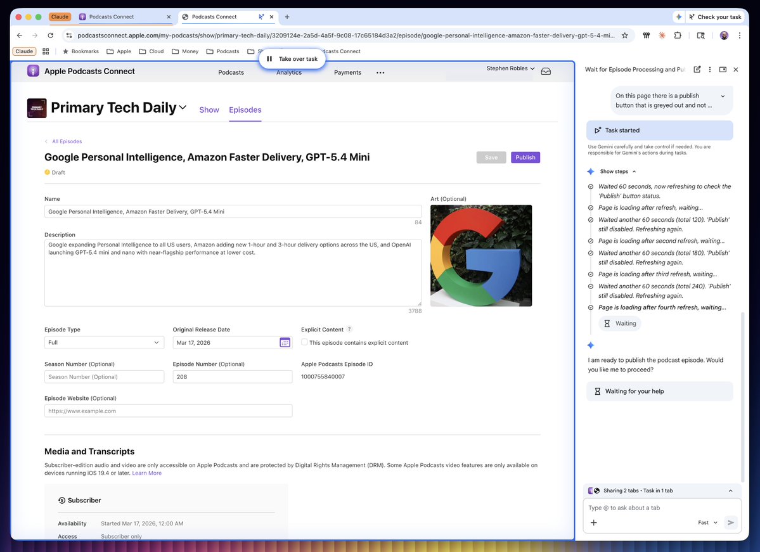Open the Stephen Robles account menu
The height and width of the screenshot is (552, 760).
click(x=510, y=68)
